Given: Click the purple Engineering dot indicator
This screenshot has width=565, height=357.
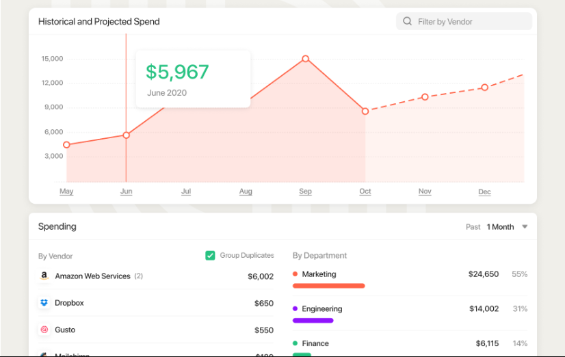Looking at the screenshot, I should [x=295, y=309].
